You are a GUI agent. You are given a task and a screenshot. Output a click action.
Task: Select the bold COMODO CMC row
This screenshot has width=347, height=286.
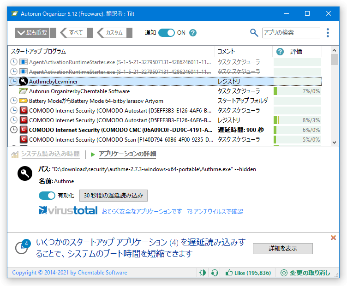(x=120, y=130)
